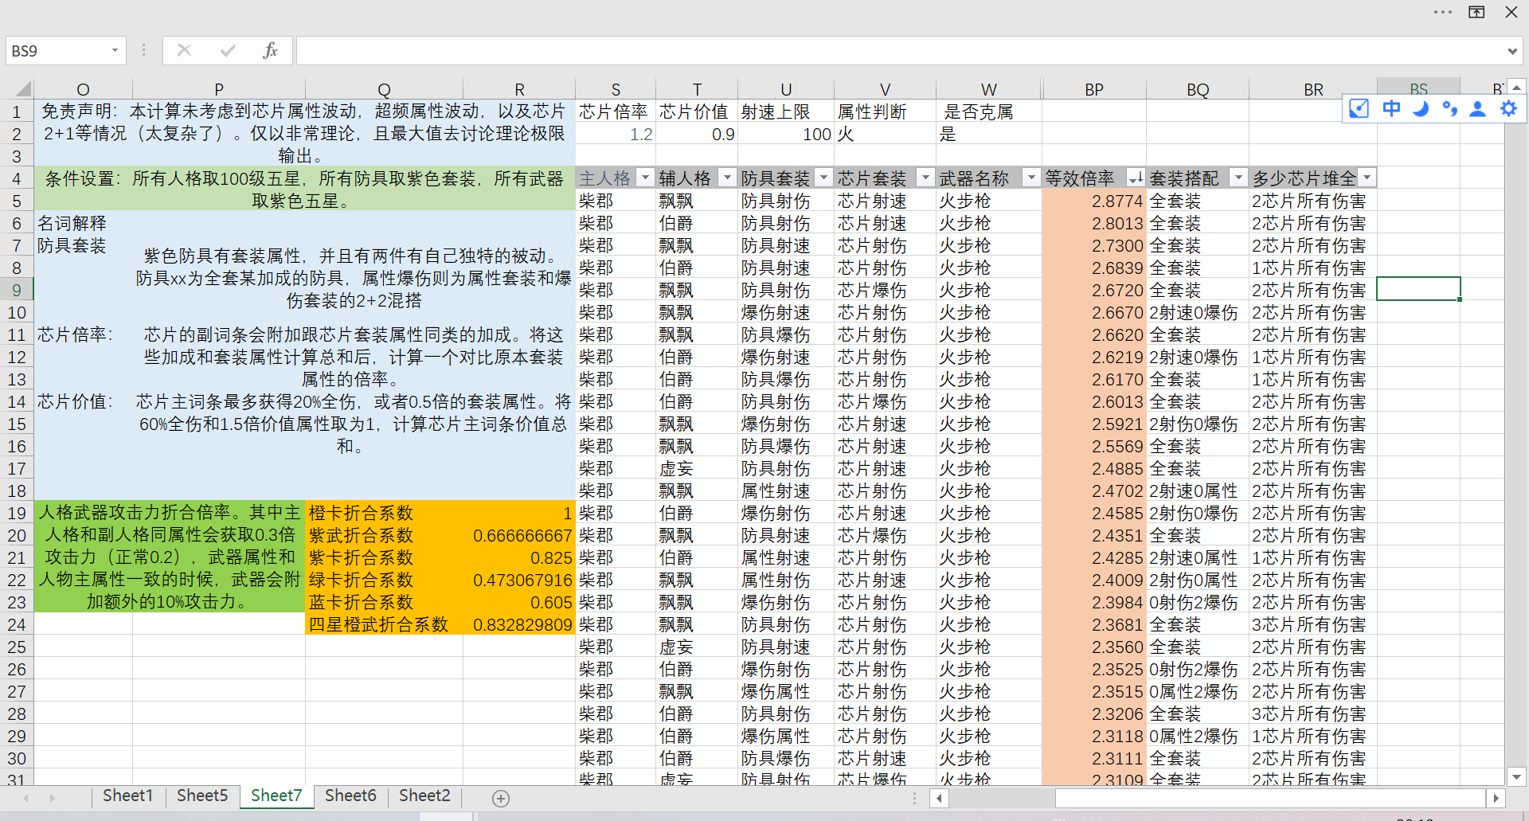1529x821 pixels.
Task: Switch to Sheet6 tab
Action: [x=350, y=796]
